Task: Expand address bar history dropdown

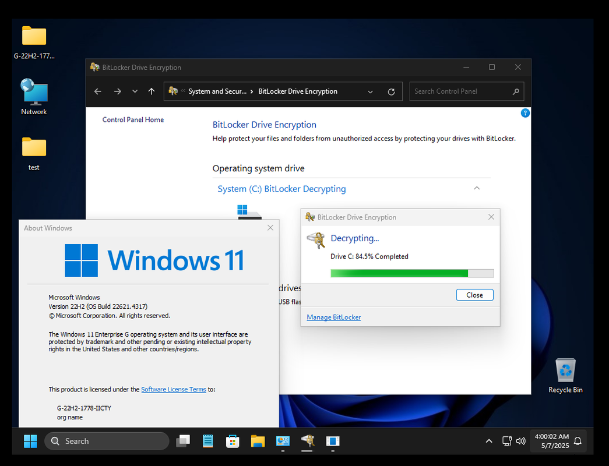Action: point(370,91)
